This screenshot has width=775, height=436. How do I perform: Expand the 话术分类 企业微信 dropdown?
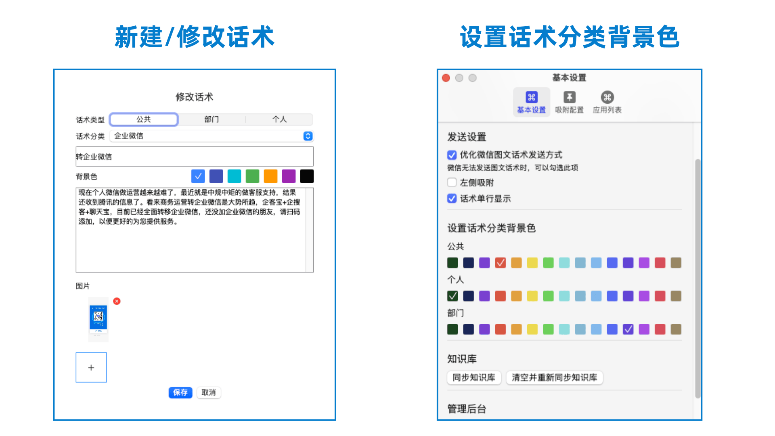308,136
